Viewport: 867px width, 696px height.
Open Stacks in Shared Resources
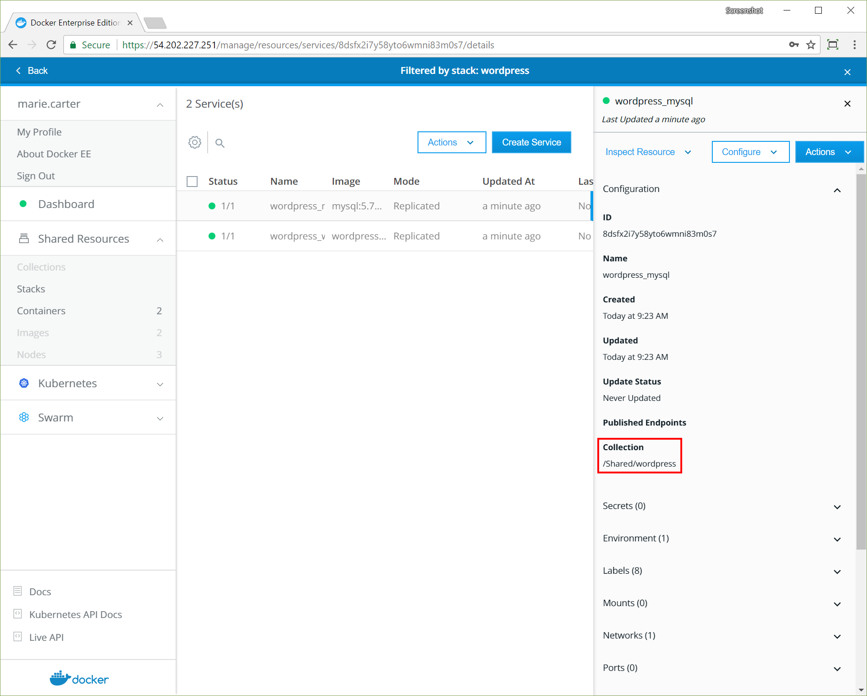(31, 289)
